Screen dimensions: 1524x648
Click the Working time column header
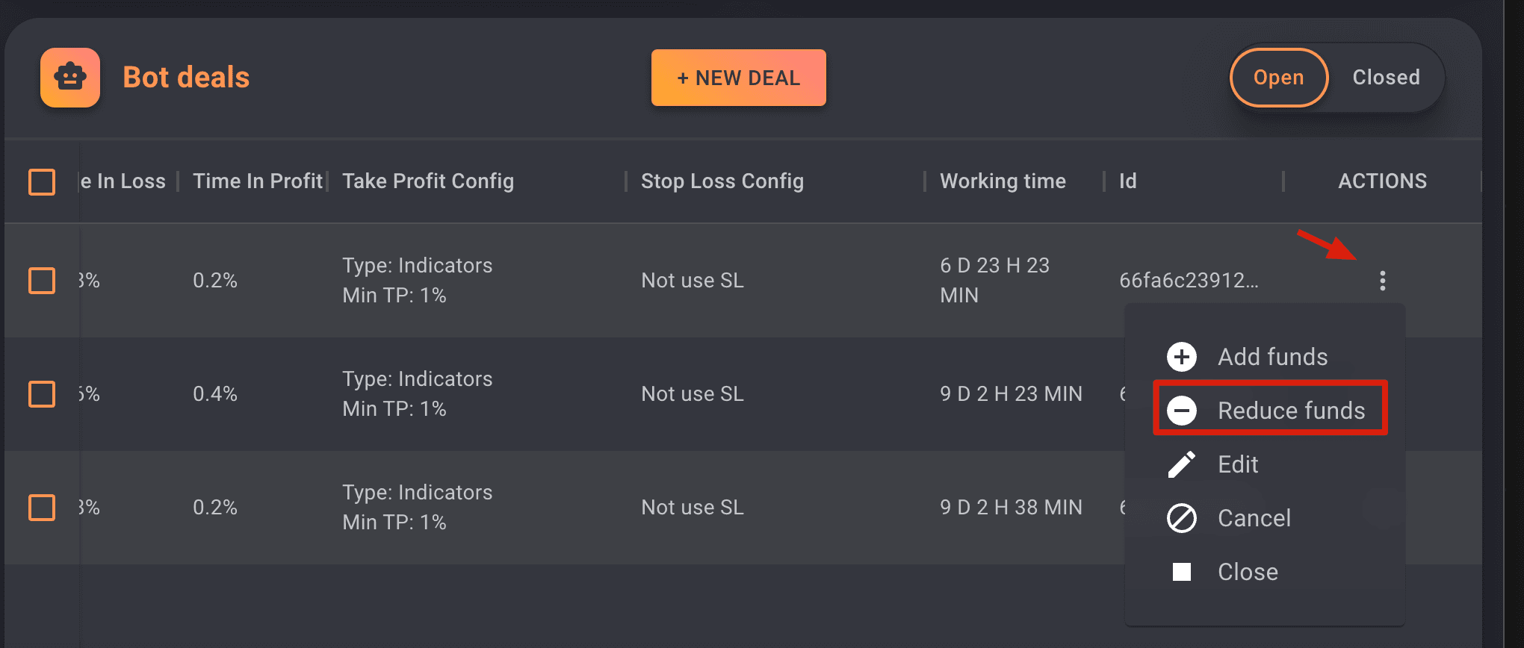coord(1003,181)
